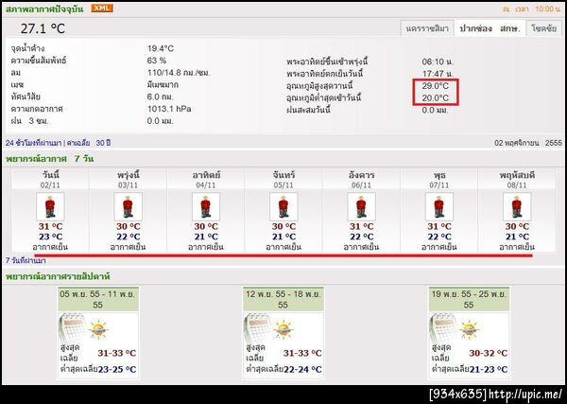Click calendar icon in 12-18 พ.ย. card
Screen dimensions: 567x404
(x=259, y=326)
